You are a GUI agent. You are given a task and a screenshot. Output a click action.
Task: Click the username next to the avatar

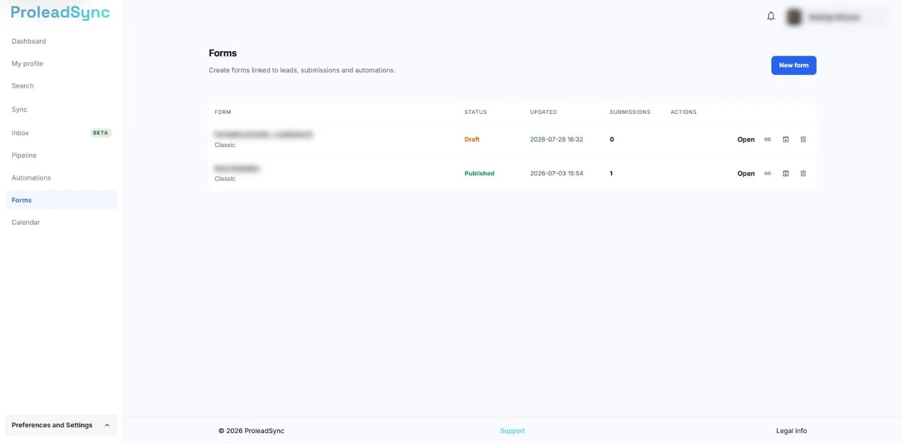[x=834, y=17]
